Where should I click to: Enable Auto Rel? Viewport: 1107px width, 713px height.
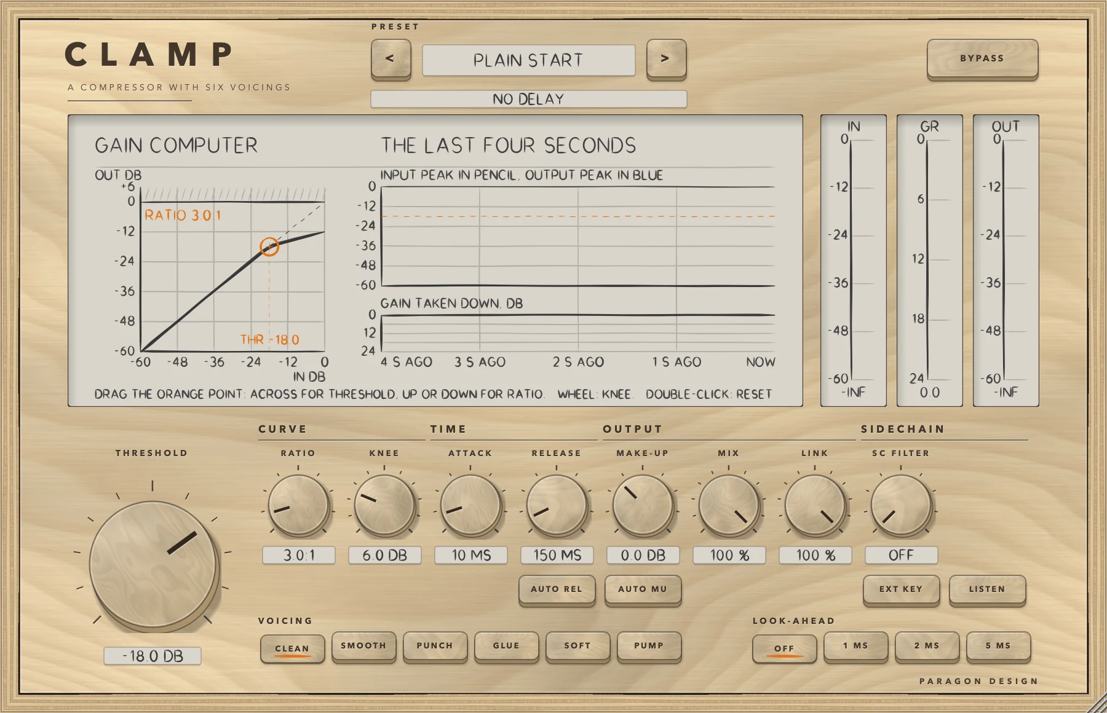[557, 590]
